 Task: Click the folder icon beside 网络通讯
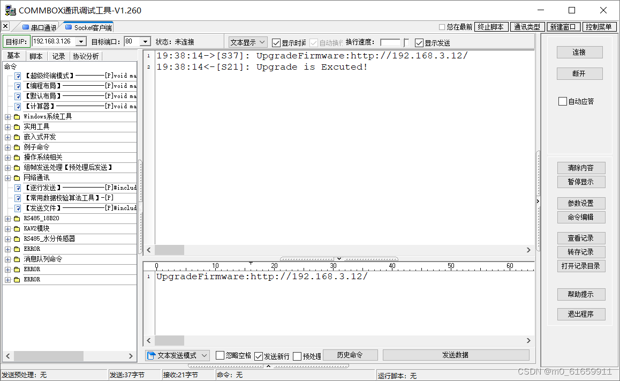coord(17,177)
